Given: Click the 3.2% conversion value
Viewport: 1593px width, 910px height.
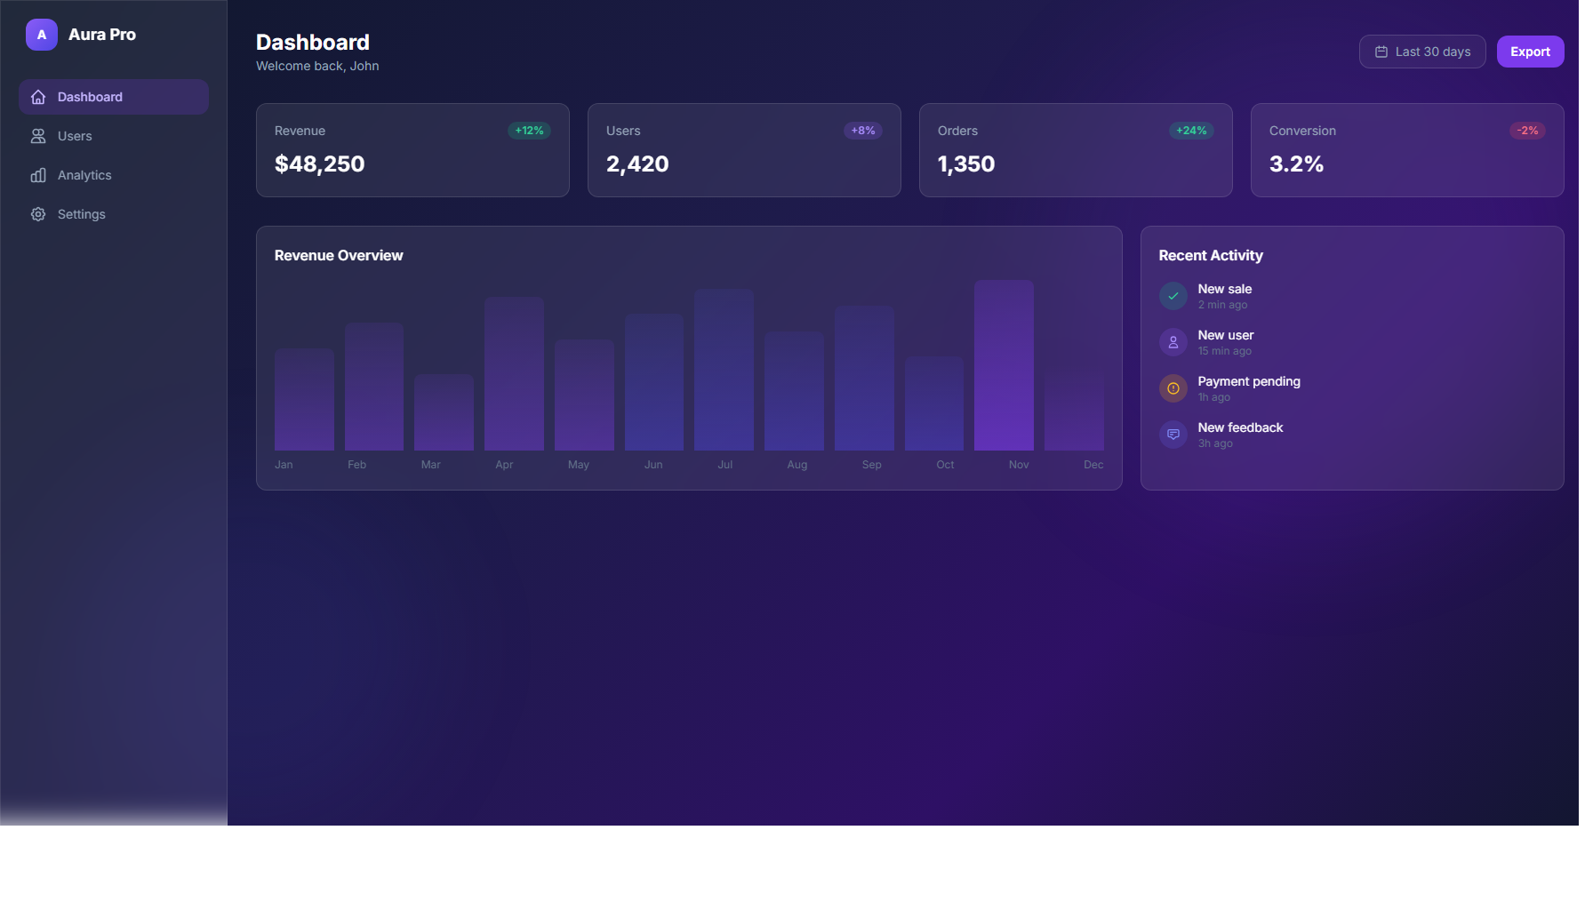Looking at the screenshot, I should point(1297,164).
